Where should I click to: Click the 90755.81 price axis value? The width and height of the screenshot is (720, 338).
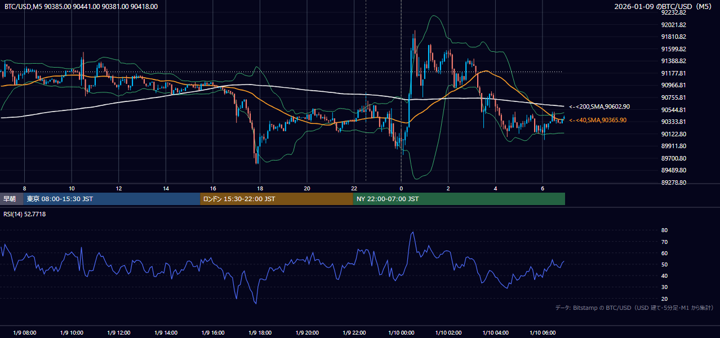click(673, 97)
